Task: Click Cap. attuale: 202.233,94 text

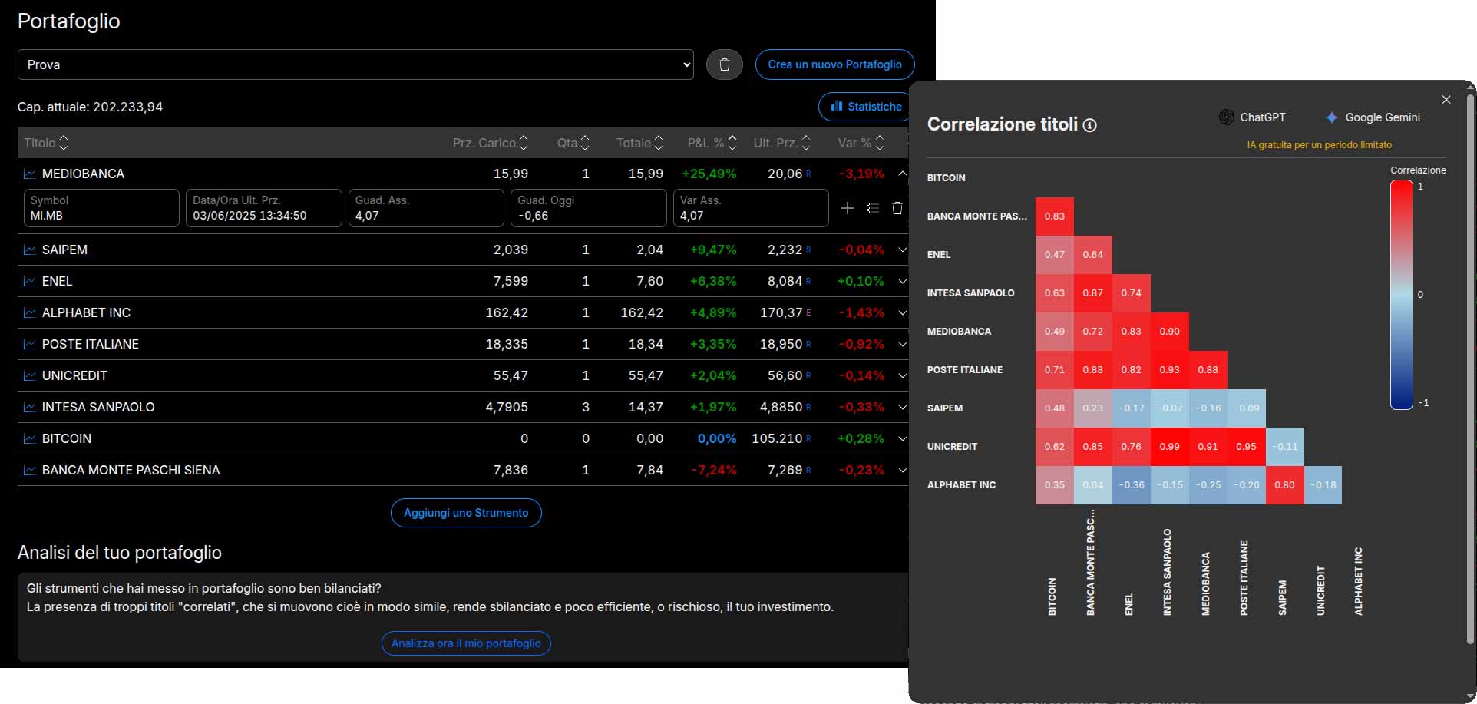Action: coord(90,107)
